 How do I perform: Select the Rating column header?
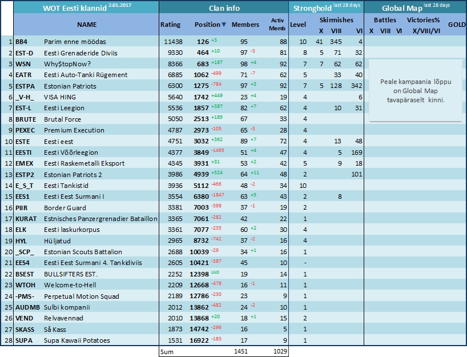click(x=170, y=25)
